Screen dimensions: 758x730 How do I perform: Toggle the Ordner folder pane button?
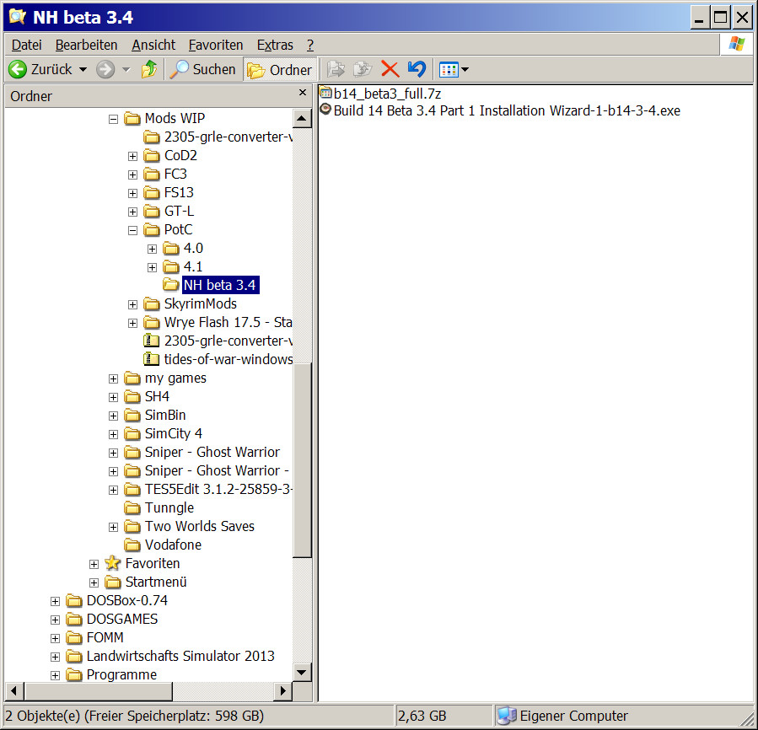click(x=280, y=70)
